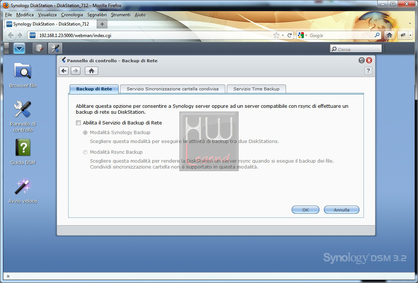Switch to Backup di Rete tab
Screen dimensions: 418x283
[94, 89]
